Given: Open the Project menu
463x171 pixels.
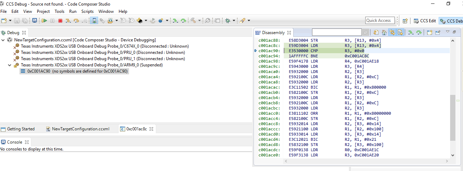Looking at the screenshot, I should click(x=43, y=11).
